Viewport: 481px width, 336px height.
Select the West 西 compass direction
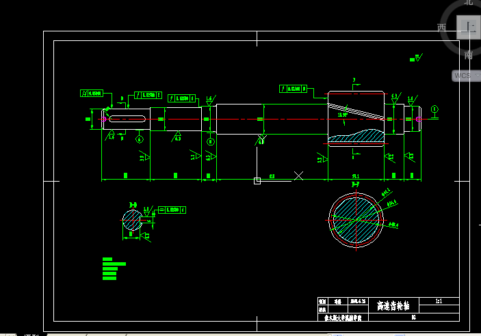[441, 28]
